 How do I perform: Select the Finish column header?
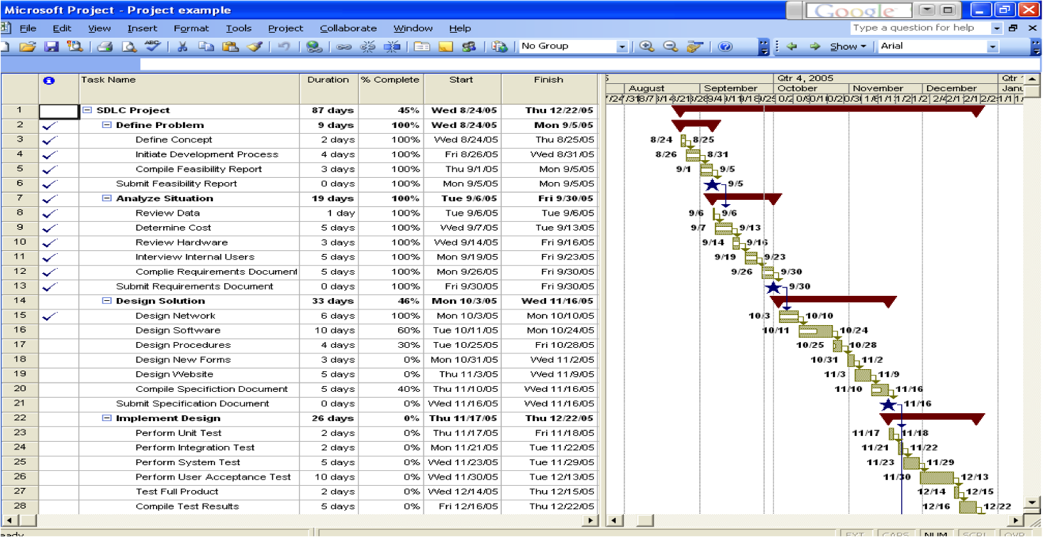(x=549, y=88)
